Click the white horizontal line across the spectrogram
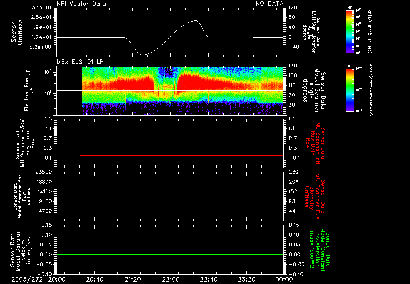410x284 pixels. click(170, 91)
